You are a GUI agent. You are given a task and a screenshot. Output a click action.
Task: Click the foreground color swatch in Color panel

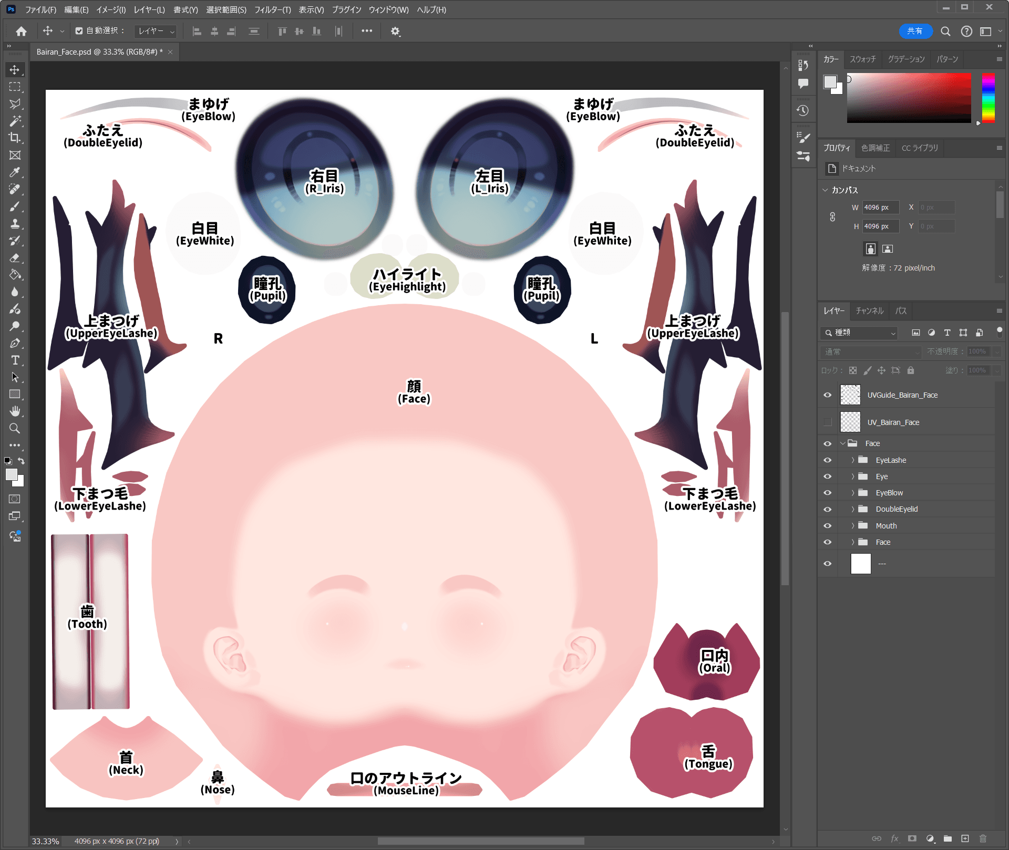tap(830, 82)
